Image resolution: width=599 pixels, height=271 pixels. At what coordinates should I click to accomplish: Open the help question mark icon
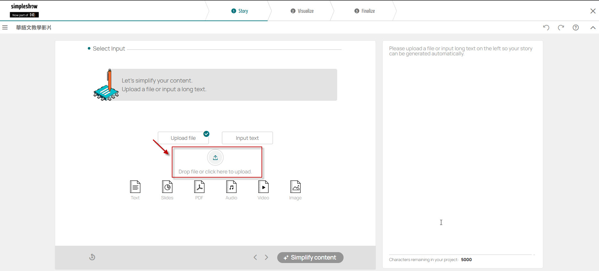(576, 28)
